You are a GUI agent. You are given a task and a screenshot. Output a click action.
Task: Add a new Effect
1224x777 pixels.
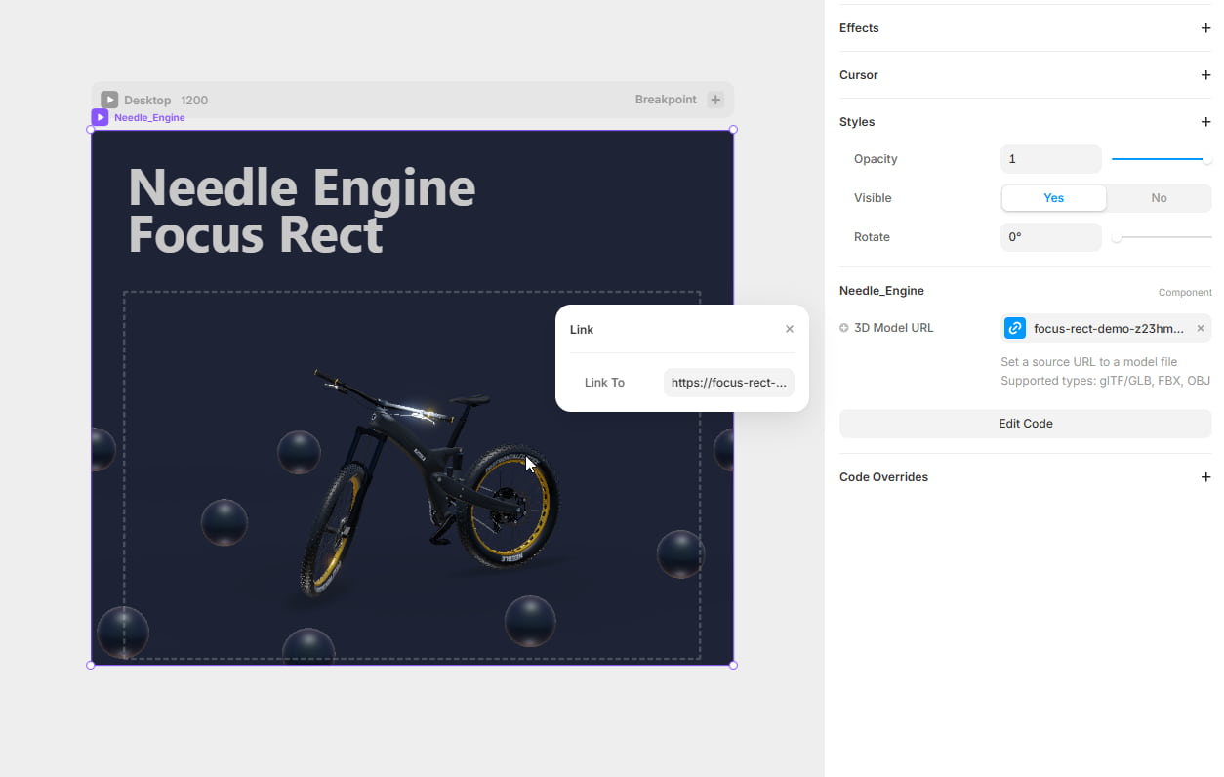point(1205,28)
